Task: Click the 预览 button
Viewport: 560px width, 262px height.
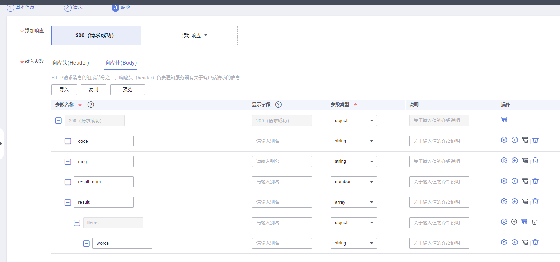Action: coord(127,89)
